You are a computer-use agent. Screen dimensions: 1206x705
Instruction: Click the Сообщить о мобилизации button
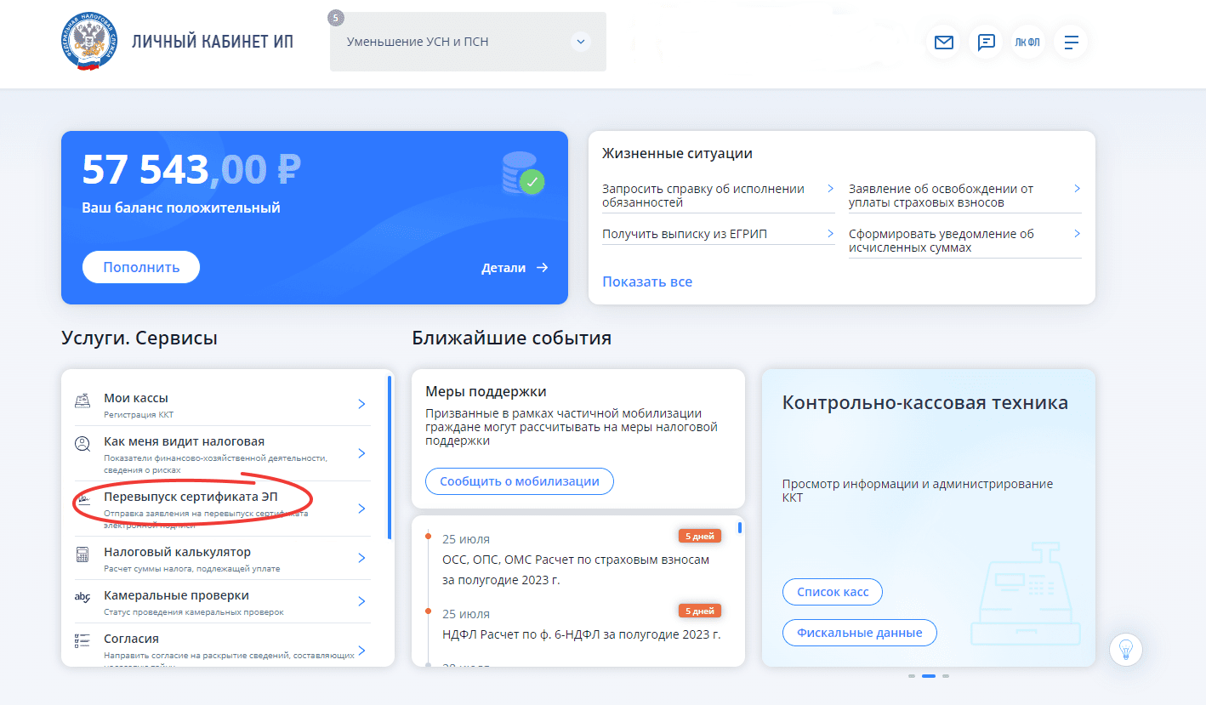click(x=520, y=481)
